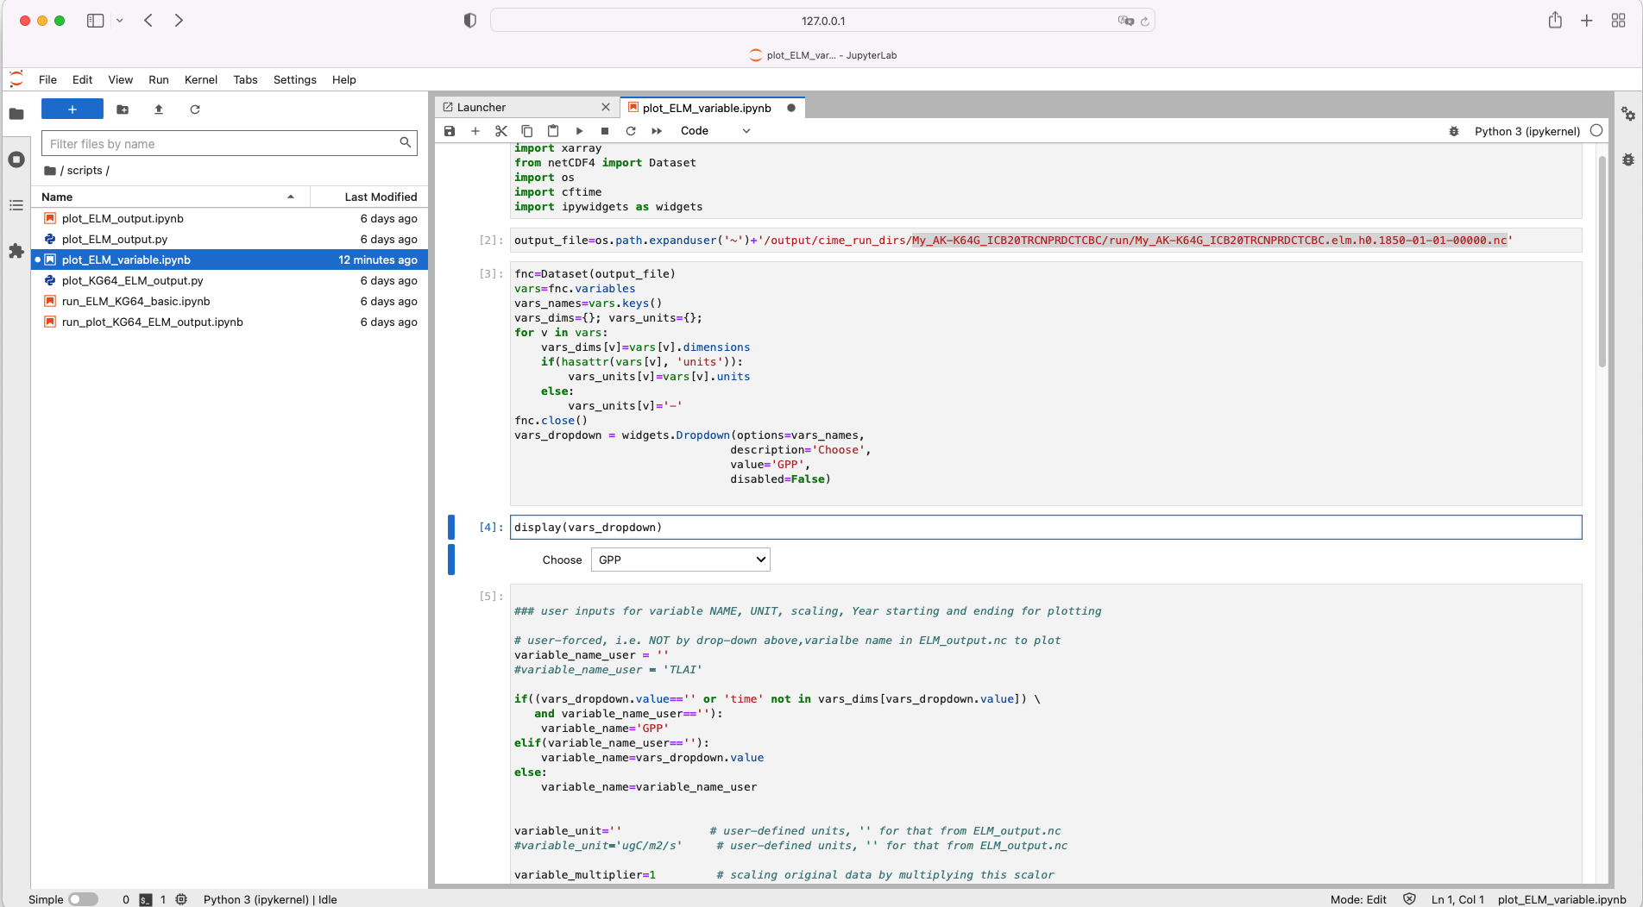This screenshot has height=907, width=1643.
Task: Click the Filter files by name field
Action: click(x=230, y=143)
